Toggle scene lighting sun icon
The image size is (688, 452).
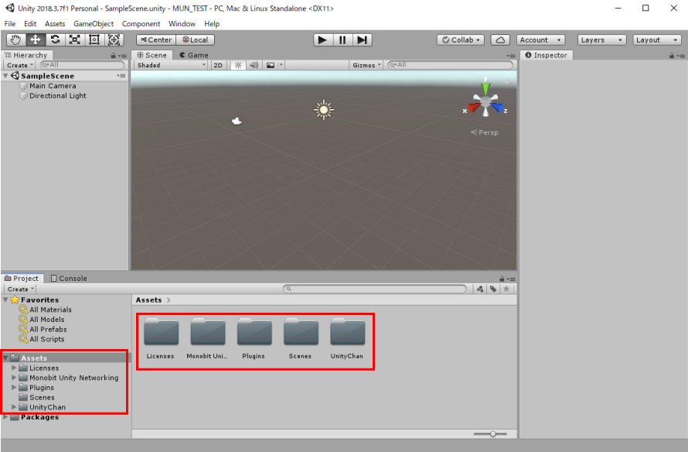click(x=238, y=65)
